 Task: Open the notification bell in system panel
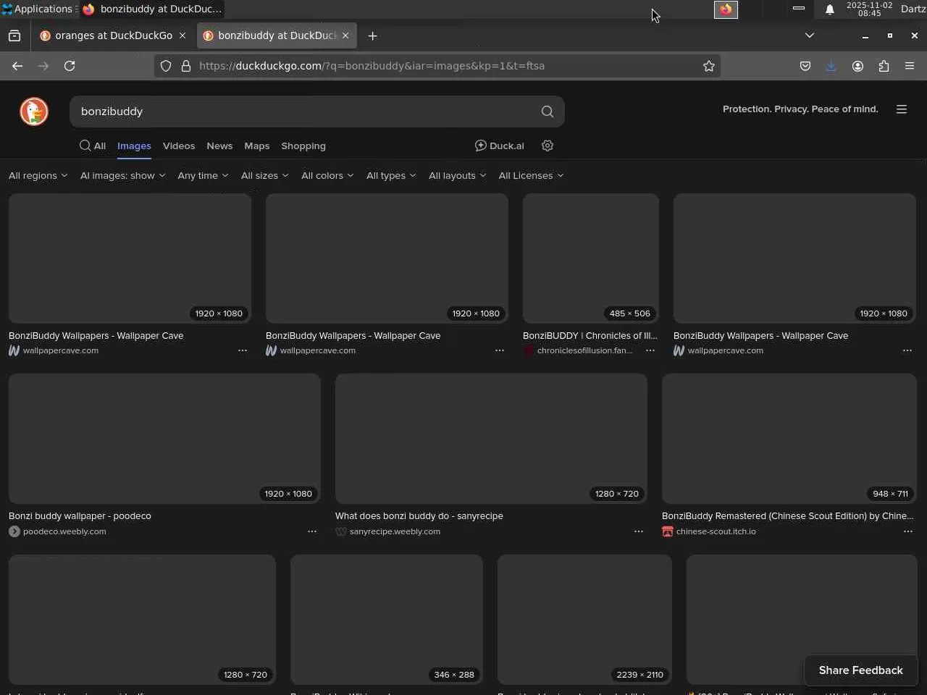click(x=830, y=9)
